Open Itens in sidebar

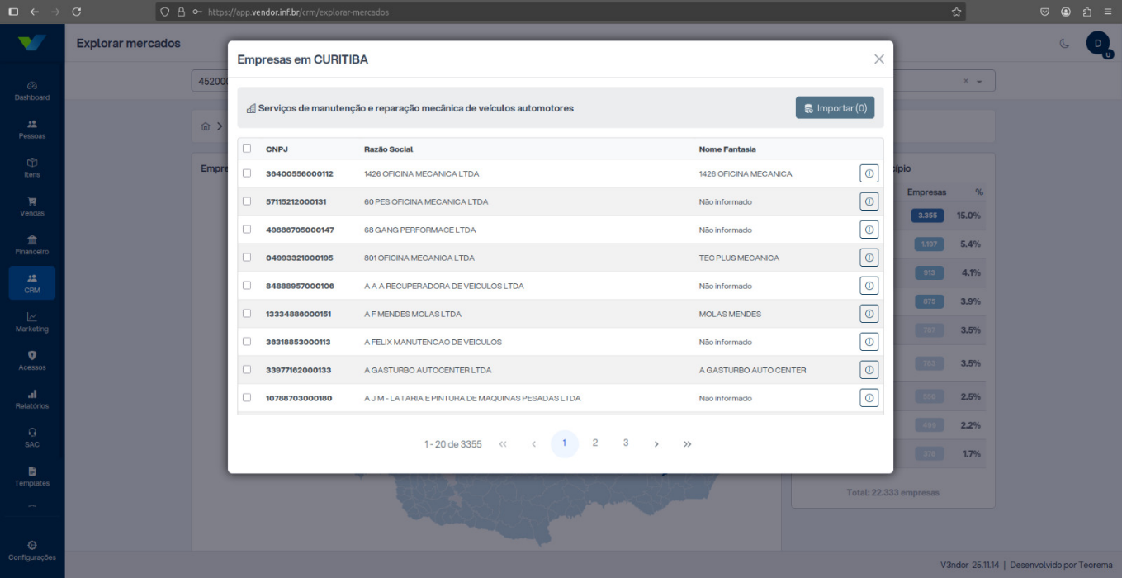coord(32,168)
